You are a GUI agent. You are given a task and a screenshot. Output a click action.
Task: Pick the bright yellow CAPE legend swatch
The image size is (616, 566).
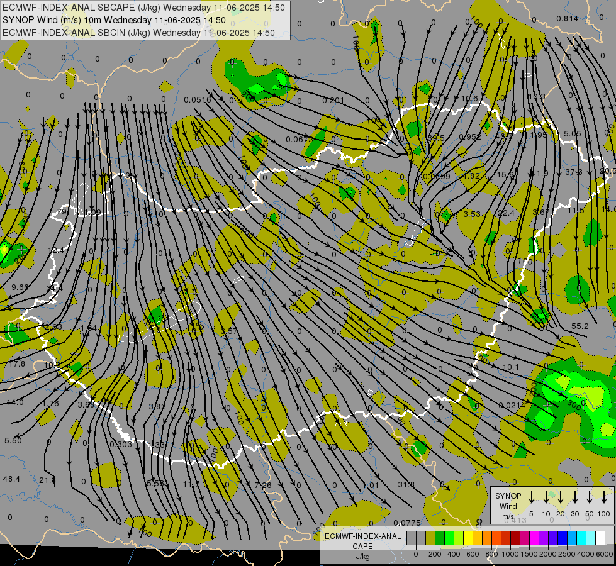click(x=468, y=538)
